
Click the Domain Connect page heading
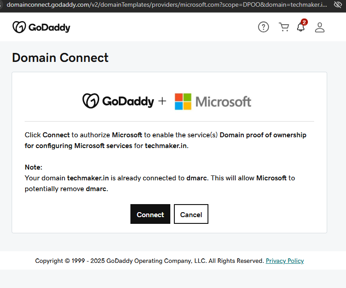[60, 58]
